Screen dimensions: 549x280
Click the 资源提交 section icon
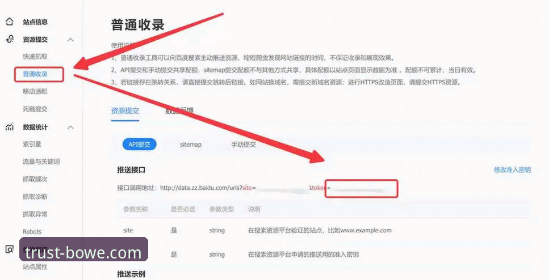(x=10, y=39)
